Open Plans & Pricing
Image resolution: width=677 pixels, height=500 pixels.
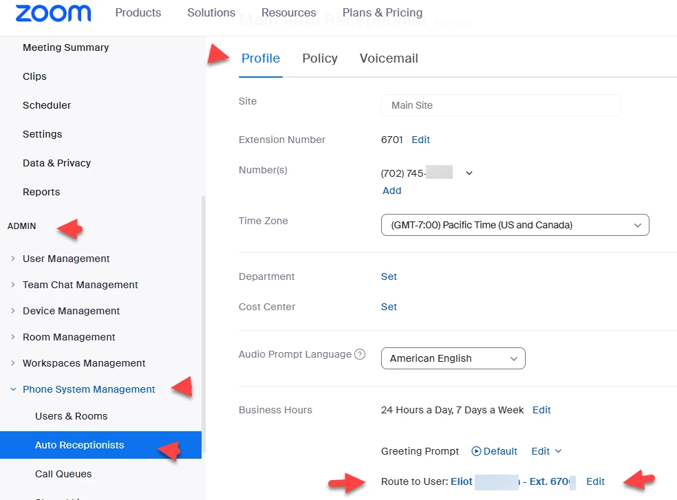click(x=382, y=12)
